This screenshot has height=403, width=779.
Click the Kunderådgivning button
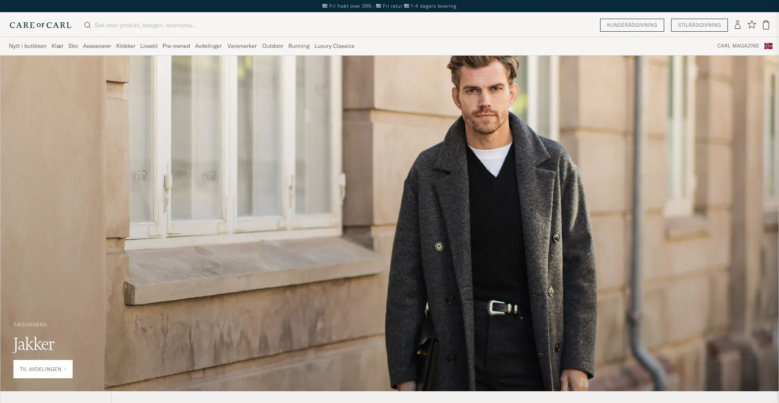point(632,25)
